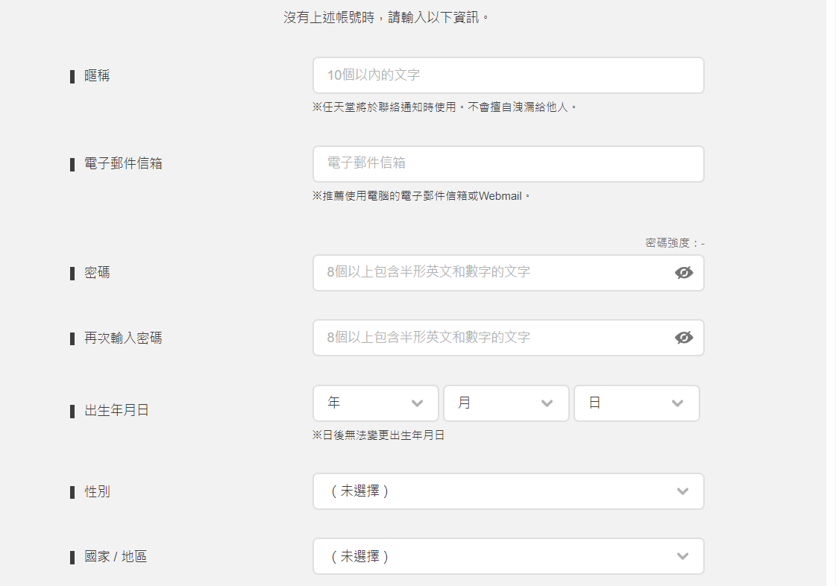Open the 國家 / 地區 dropdown
The height and width of the screenshot is (586, 836).
(508, 556)
